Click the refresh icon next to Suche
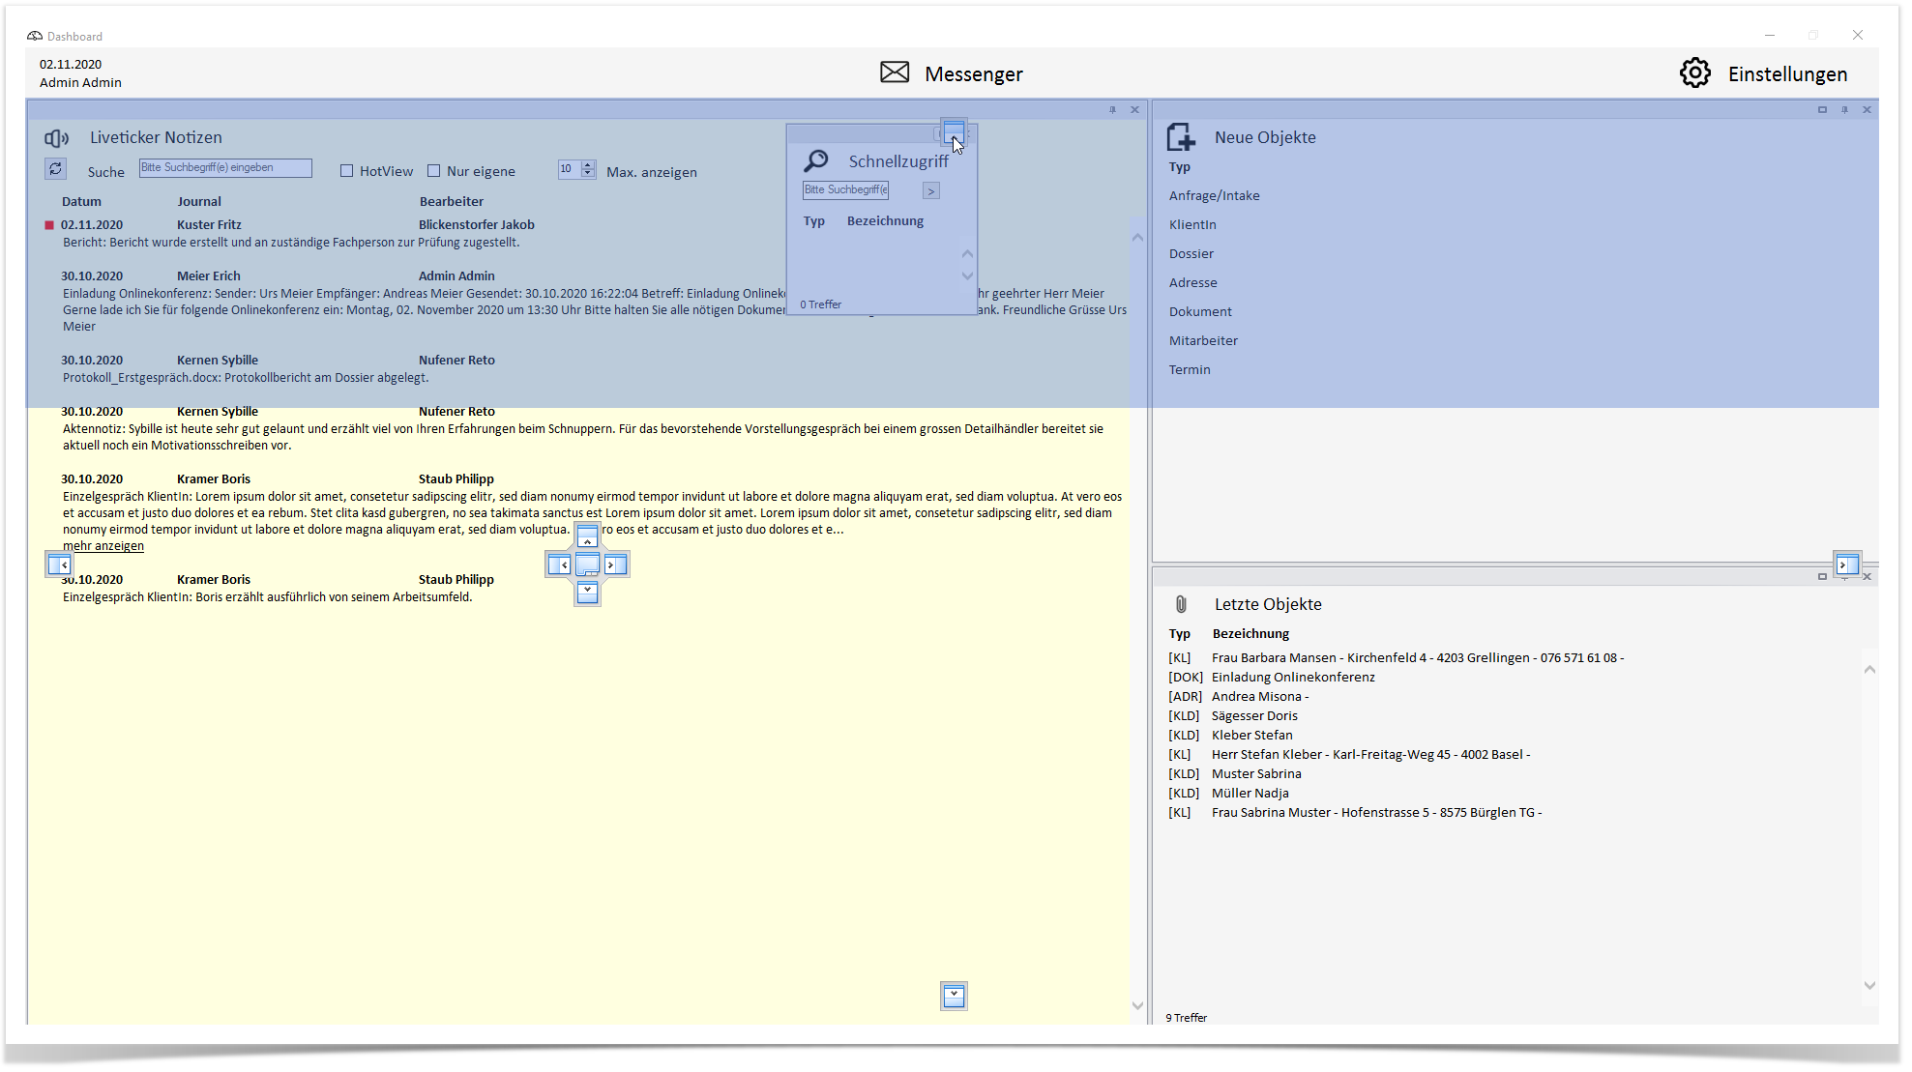This screenshot has height=1072, width=1912. (55, 169)
